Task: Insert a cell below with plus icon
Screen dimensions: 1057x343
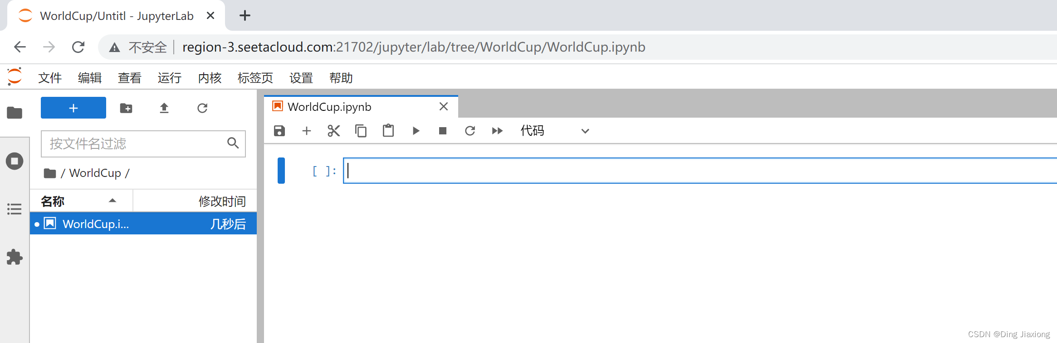Action: (x=307, y=131)
